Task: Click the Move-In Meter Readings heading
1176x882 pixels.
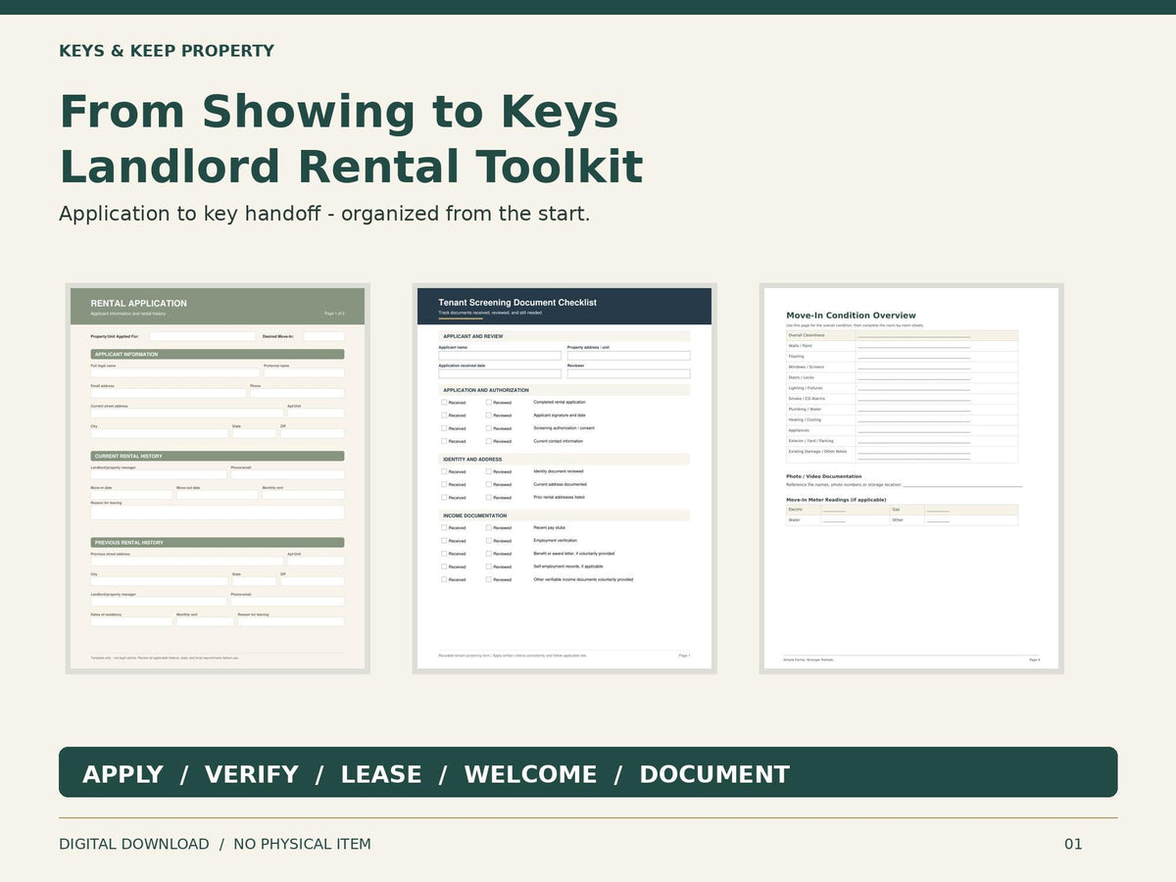Action: [x=836, y=500]
